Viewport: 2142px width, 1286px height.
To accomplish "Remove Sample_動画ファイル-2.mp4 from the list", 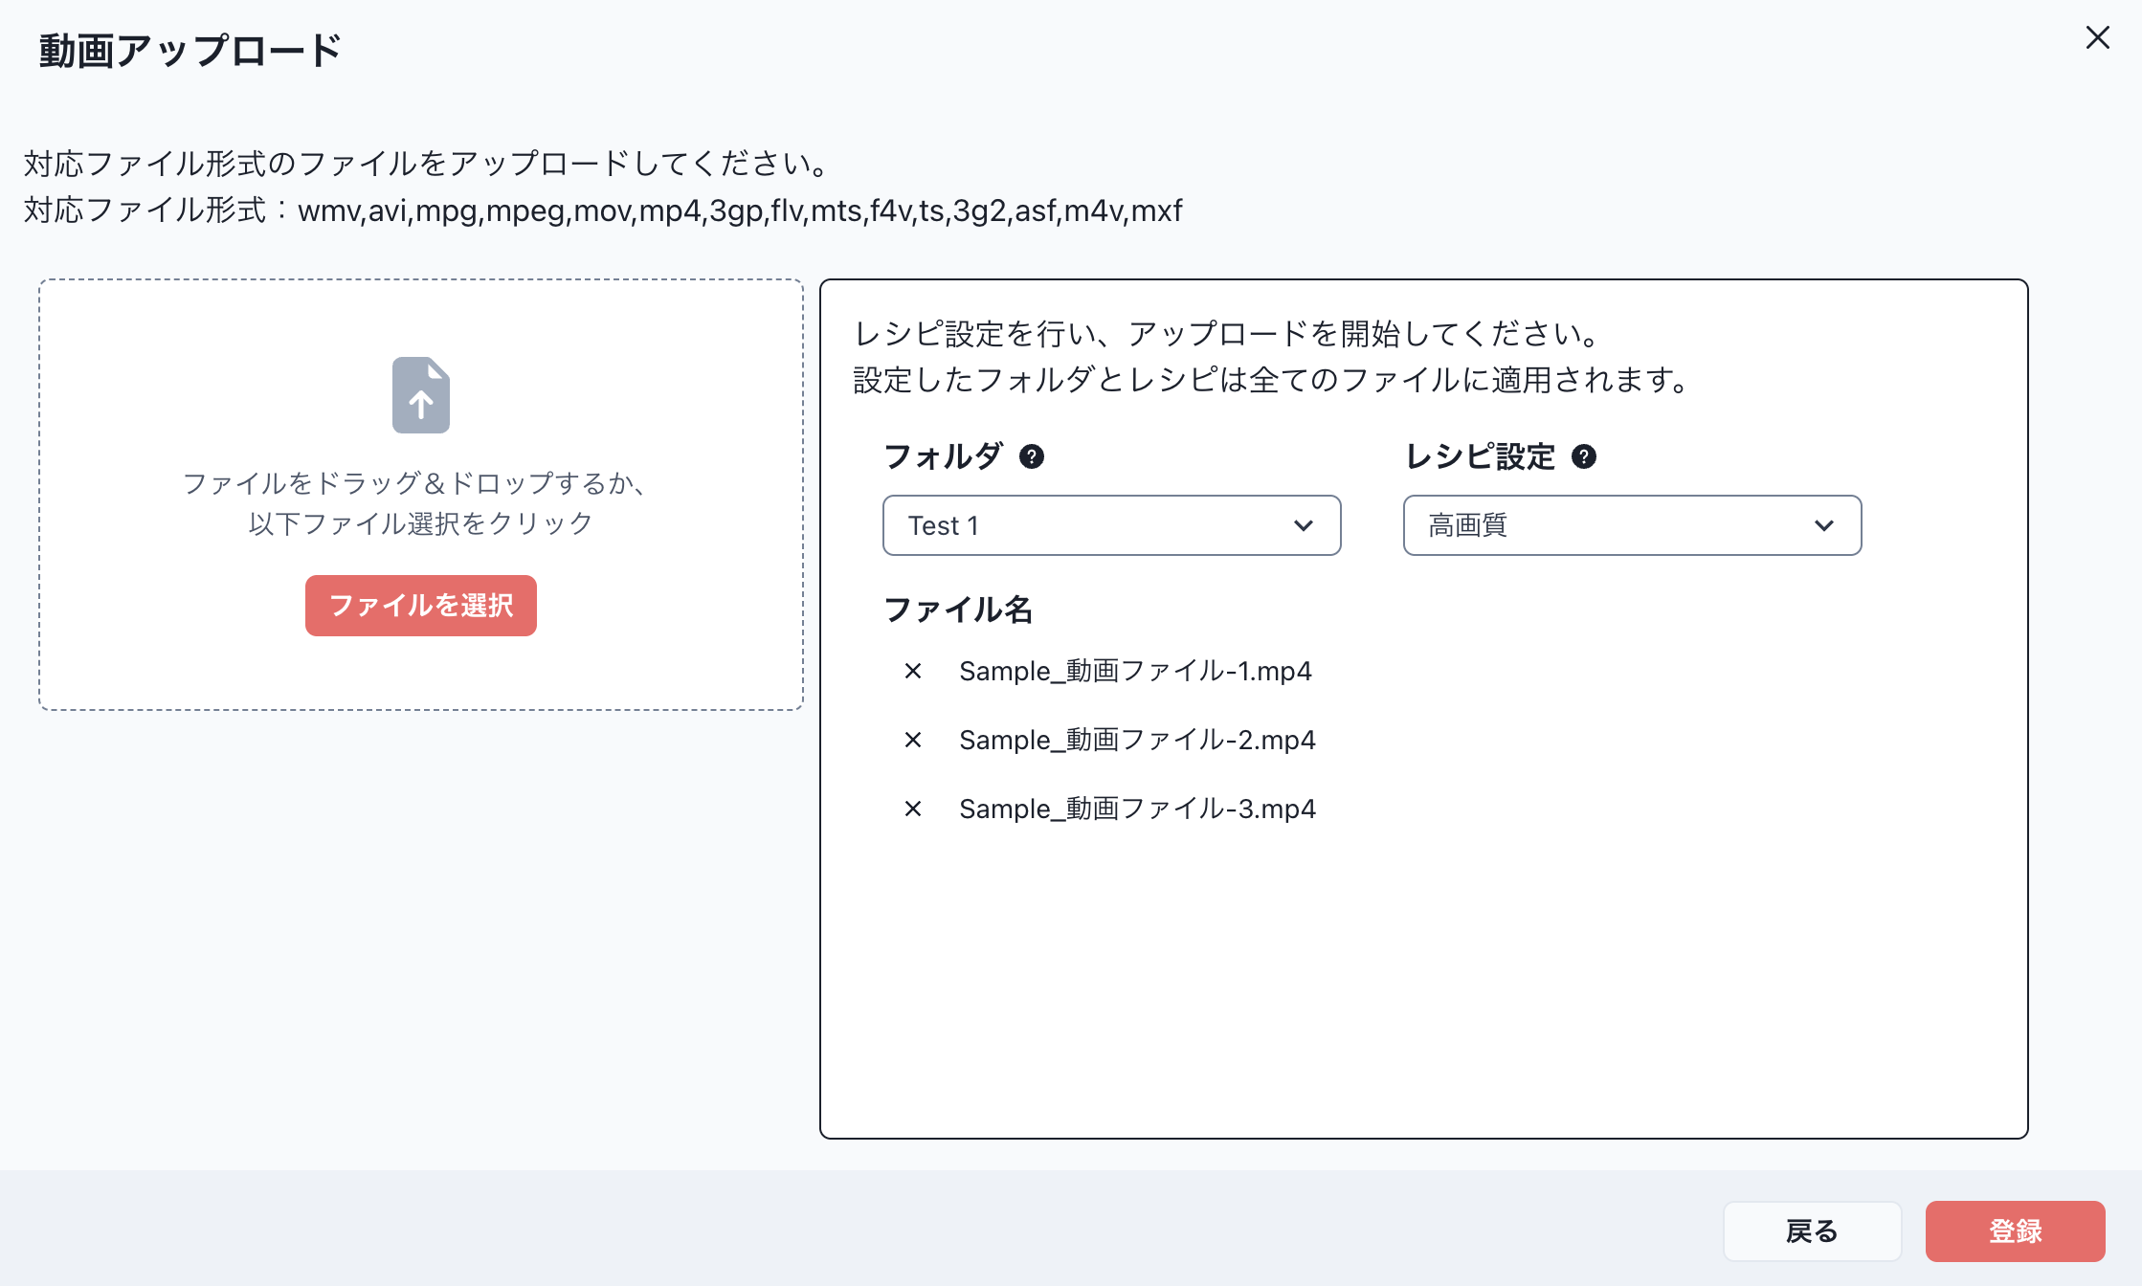I will tap(913, 740).
